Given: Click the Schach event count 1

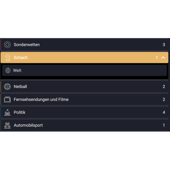Looking at the screenshot, I should (x=157, y=57).
